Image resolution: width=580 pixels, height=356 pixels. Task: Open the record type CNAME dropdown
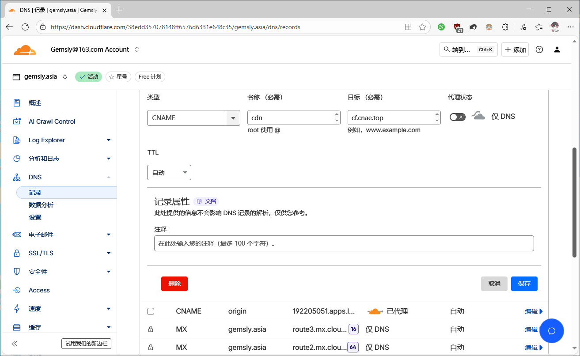tap(193, 118)
